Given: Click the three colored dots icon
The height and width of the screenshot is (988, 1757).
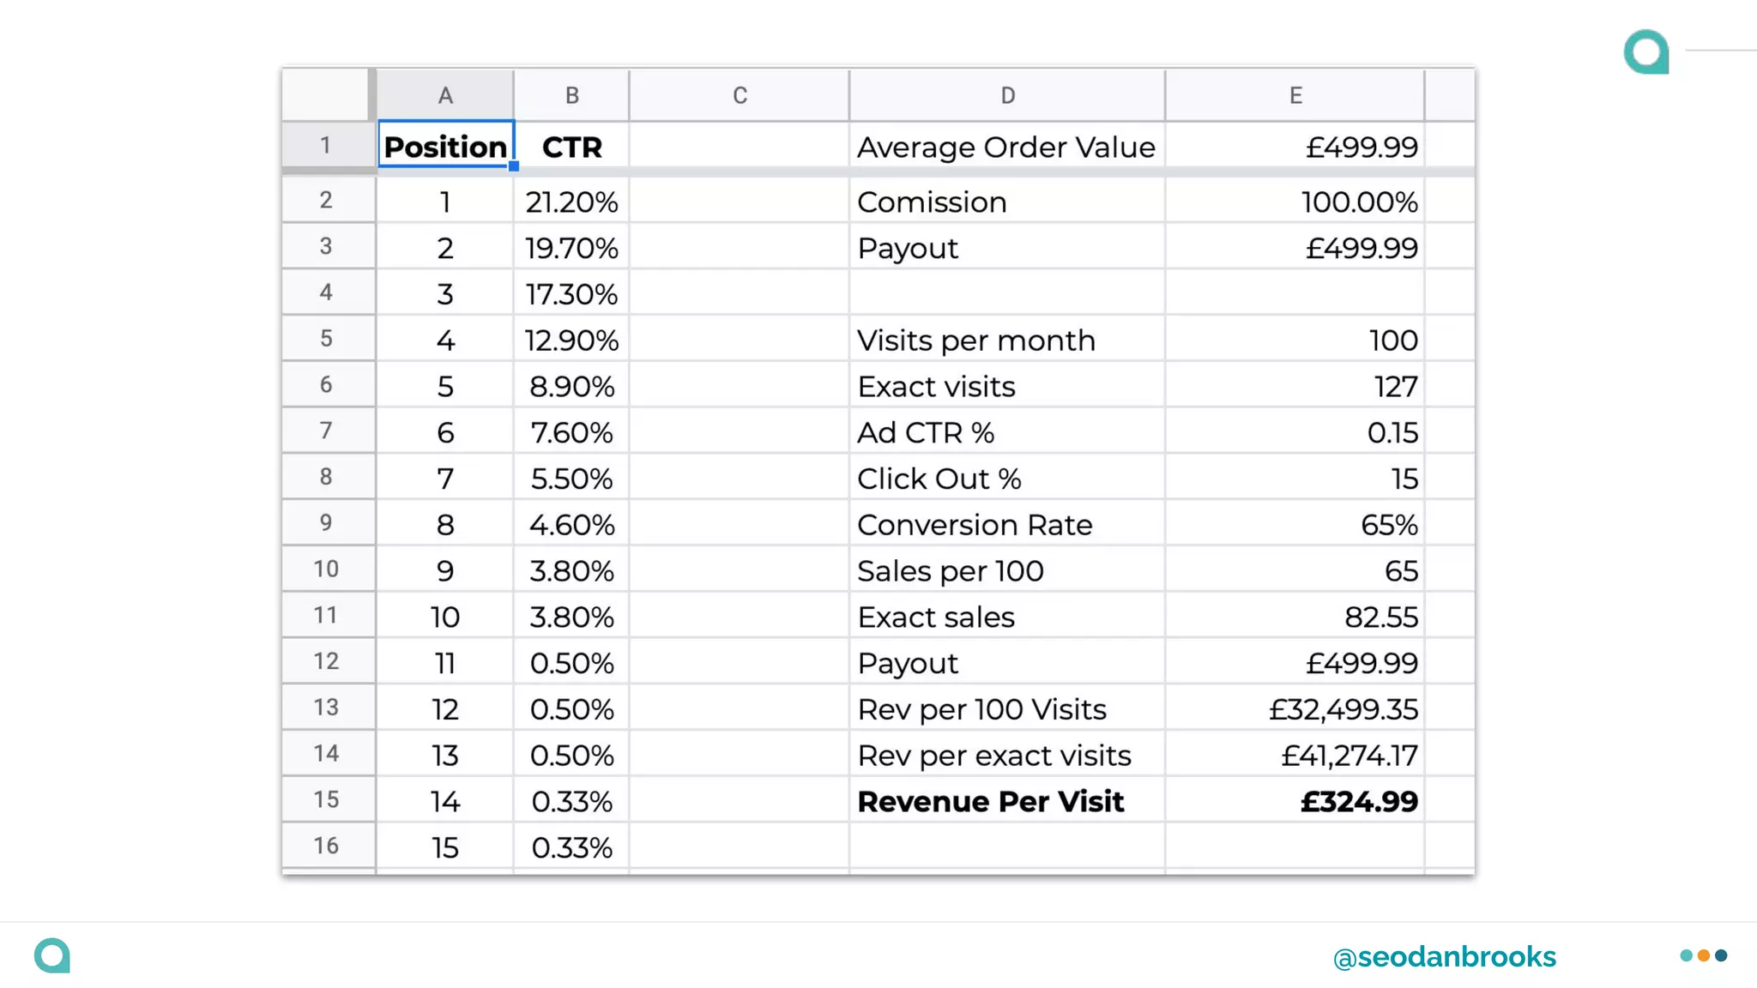Looking at the screenshot, I should point(1703,955).
